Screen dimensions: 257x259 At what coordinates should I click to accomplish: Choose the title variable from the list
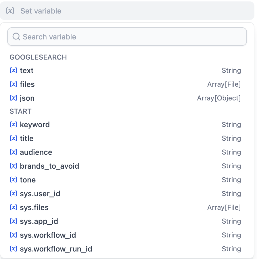26,138
